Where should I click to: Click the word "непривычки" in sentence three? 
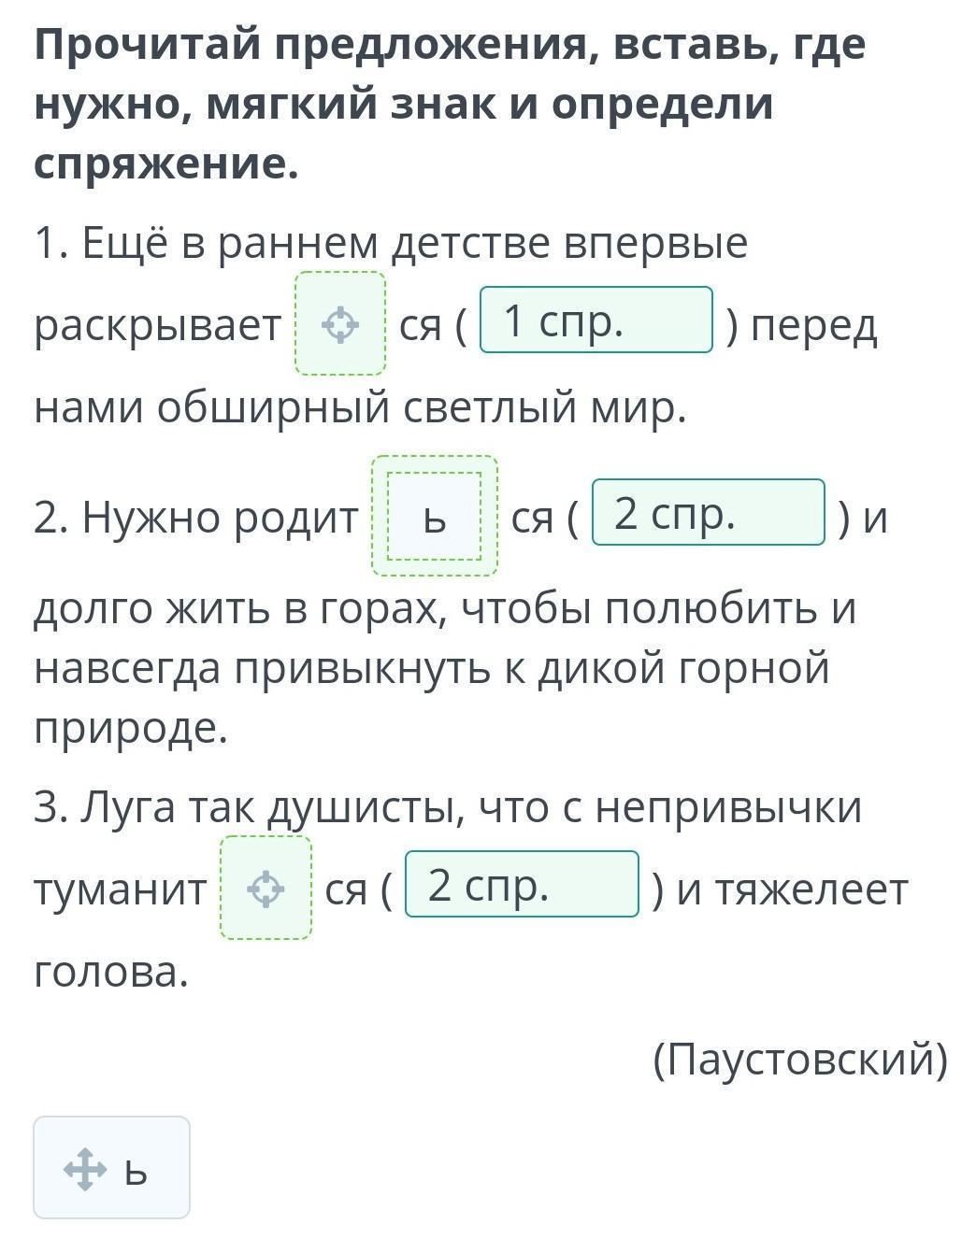[728, 806]
